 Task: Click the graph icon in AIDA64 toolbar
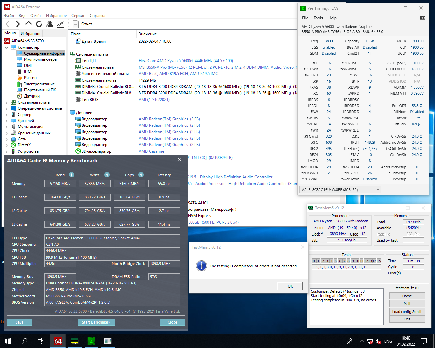(x=60, y=24)
